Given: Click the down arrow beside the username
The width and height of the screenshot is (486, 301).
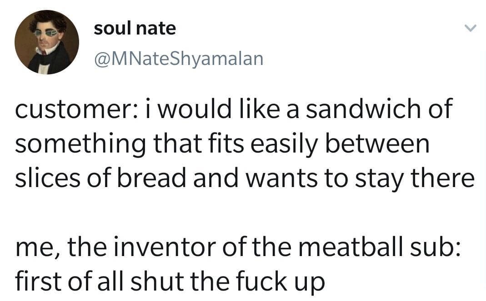Looking at the screenshot, I should pos(471,28).
